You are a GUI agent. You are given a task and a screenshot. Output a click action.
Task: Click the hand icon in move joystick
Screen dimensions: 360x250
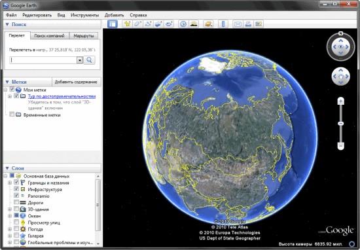tap(341, 77)
